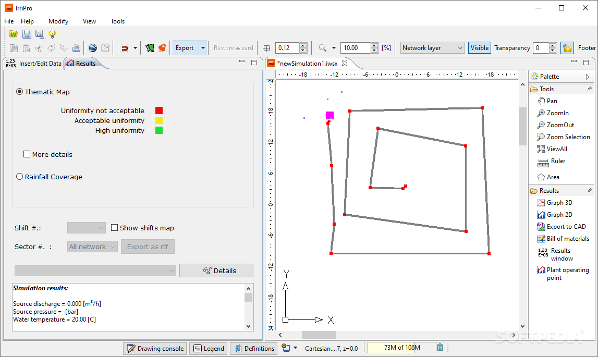Click the Transparency value field
This screenshot has width=598, height=357.
pyautogui.click(x=541, y=48)
